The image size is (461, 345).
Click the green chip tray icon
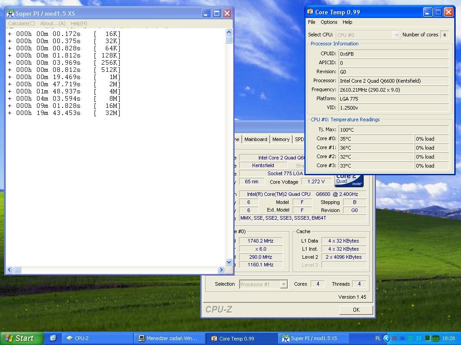[x=427, y=338]
